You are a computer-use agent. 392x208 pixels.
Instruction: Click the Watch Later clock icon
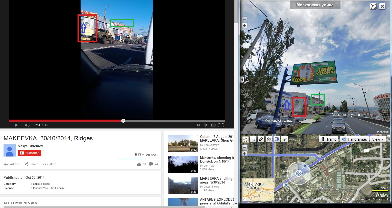click(x=198, y=125)
